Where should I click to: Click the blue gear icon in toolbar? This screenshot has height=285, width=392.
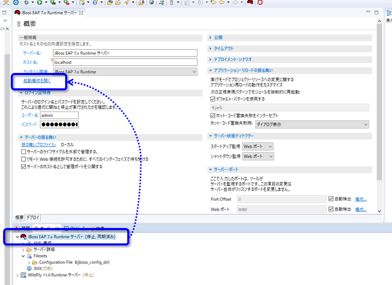coord(16,3)
